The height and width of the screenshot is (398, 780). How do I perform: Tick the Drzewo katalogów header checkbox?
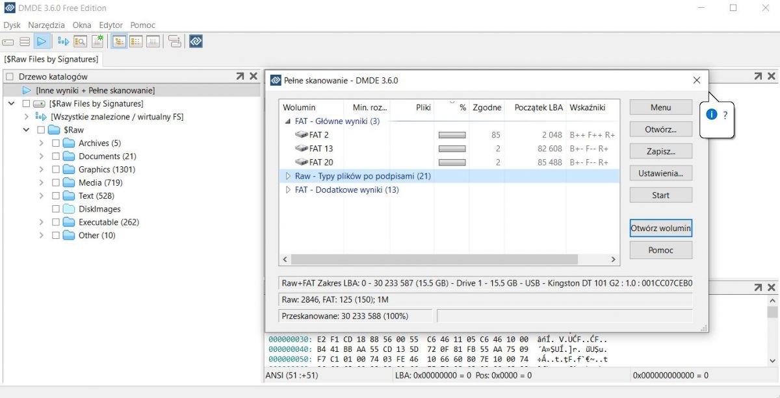(9, 77)
